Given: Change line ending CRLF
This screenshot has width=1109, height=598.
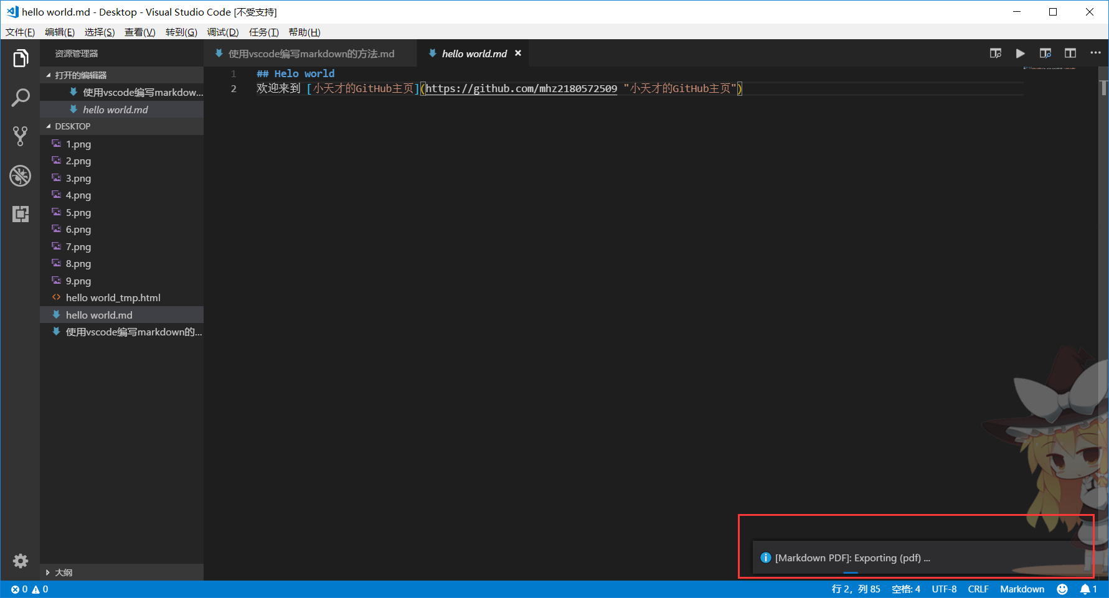Looking at the screenshot, I should click(x=978, y=589).
